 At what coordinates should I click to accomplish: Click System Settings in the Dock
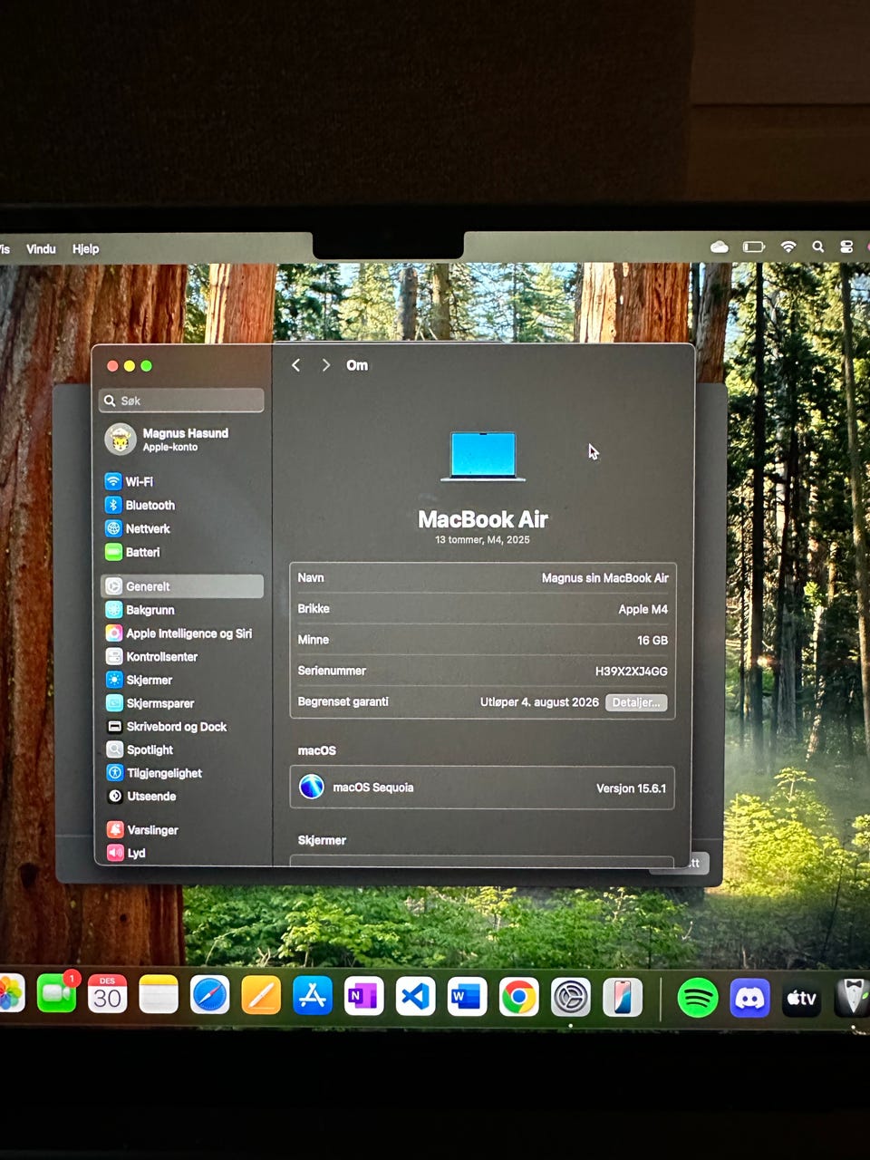point(571,998)
